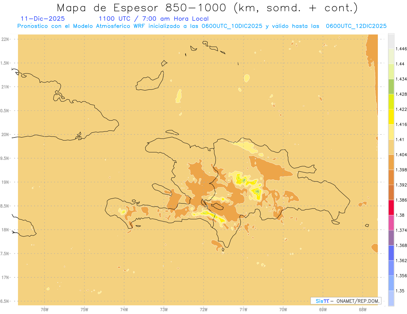Click the '72W' longitude label

click(203, 310)
